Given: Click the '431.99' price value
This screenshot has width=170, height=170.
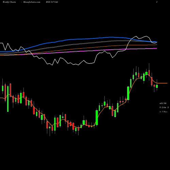Looking at the screenshot, I should pos(163,103).
